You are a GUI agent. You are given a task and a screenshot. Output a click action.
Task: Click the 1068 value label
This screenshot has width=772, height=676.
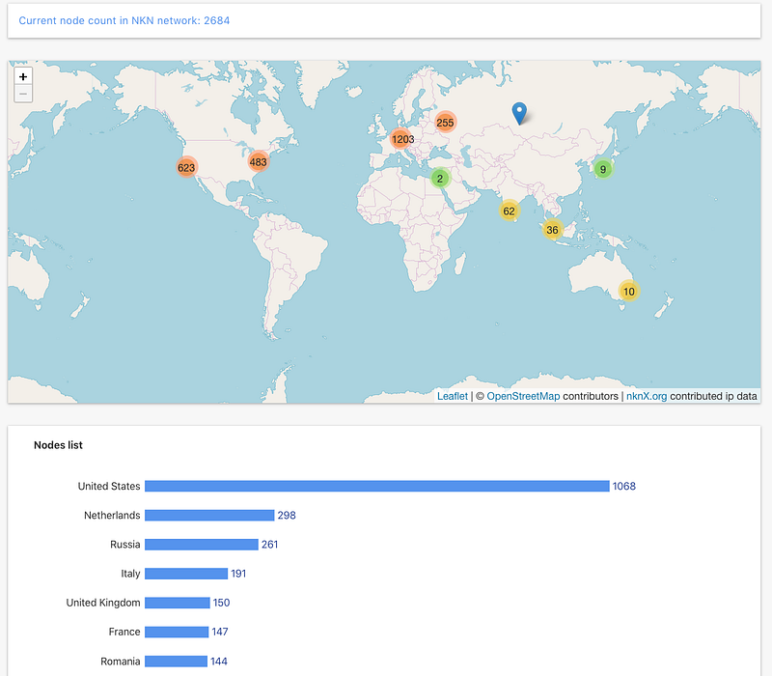623,487
